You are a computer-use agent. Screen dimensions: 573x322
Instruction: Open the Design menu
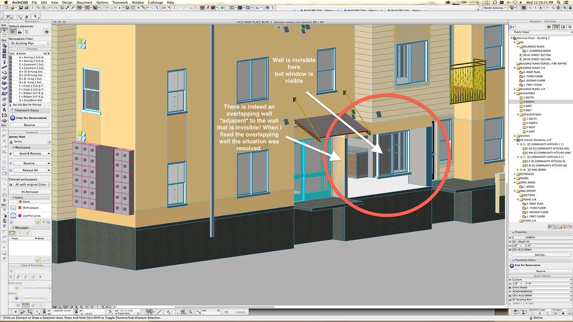(x=67, y=2)
